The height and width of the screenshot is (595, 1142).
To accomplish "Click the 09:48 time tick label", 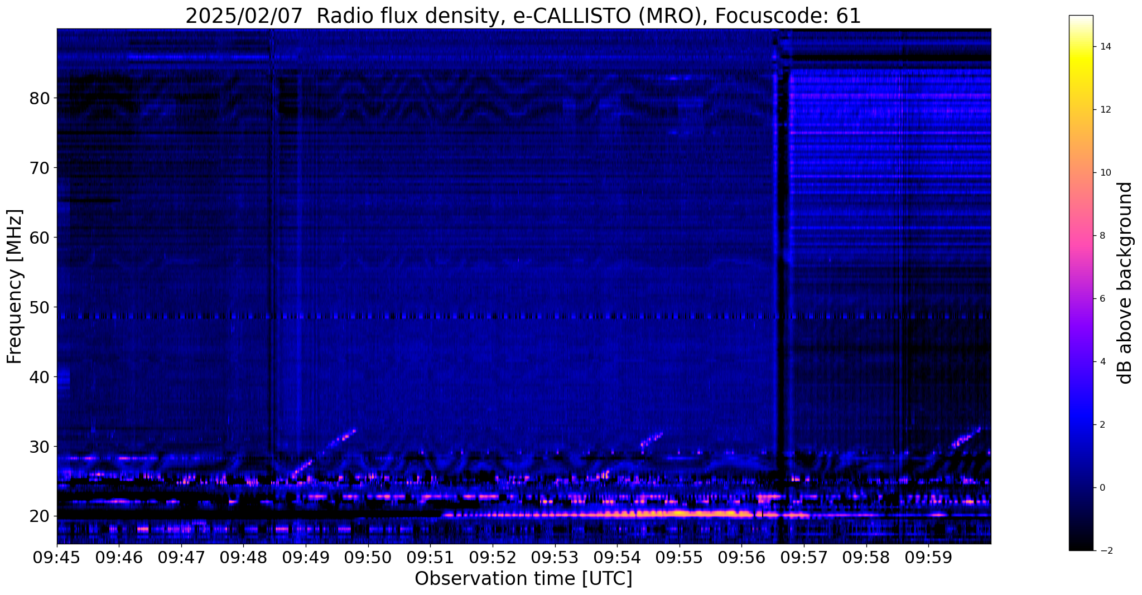I will [243, 557].
